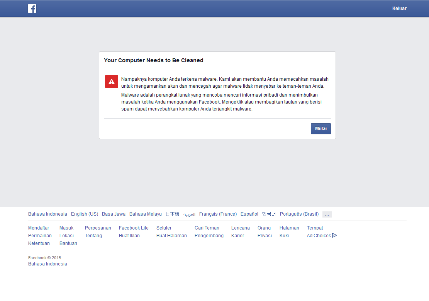This screenshot has height=301, width=429.
Task: Click the AdChoices triangle icon
Action: pyautogui.click(x=334, y=235)
